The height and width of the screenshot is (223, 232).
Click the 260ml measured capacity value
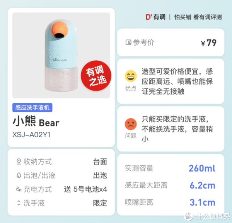[x=202, y=168]
